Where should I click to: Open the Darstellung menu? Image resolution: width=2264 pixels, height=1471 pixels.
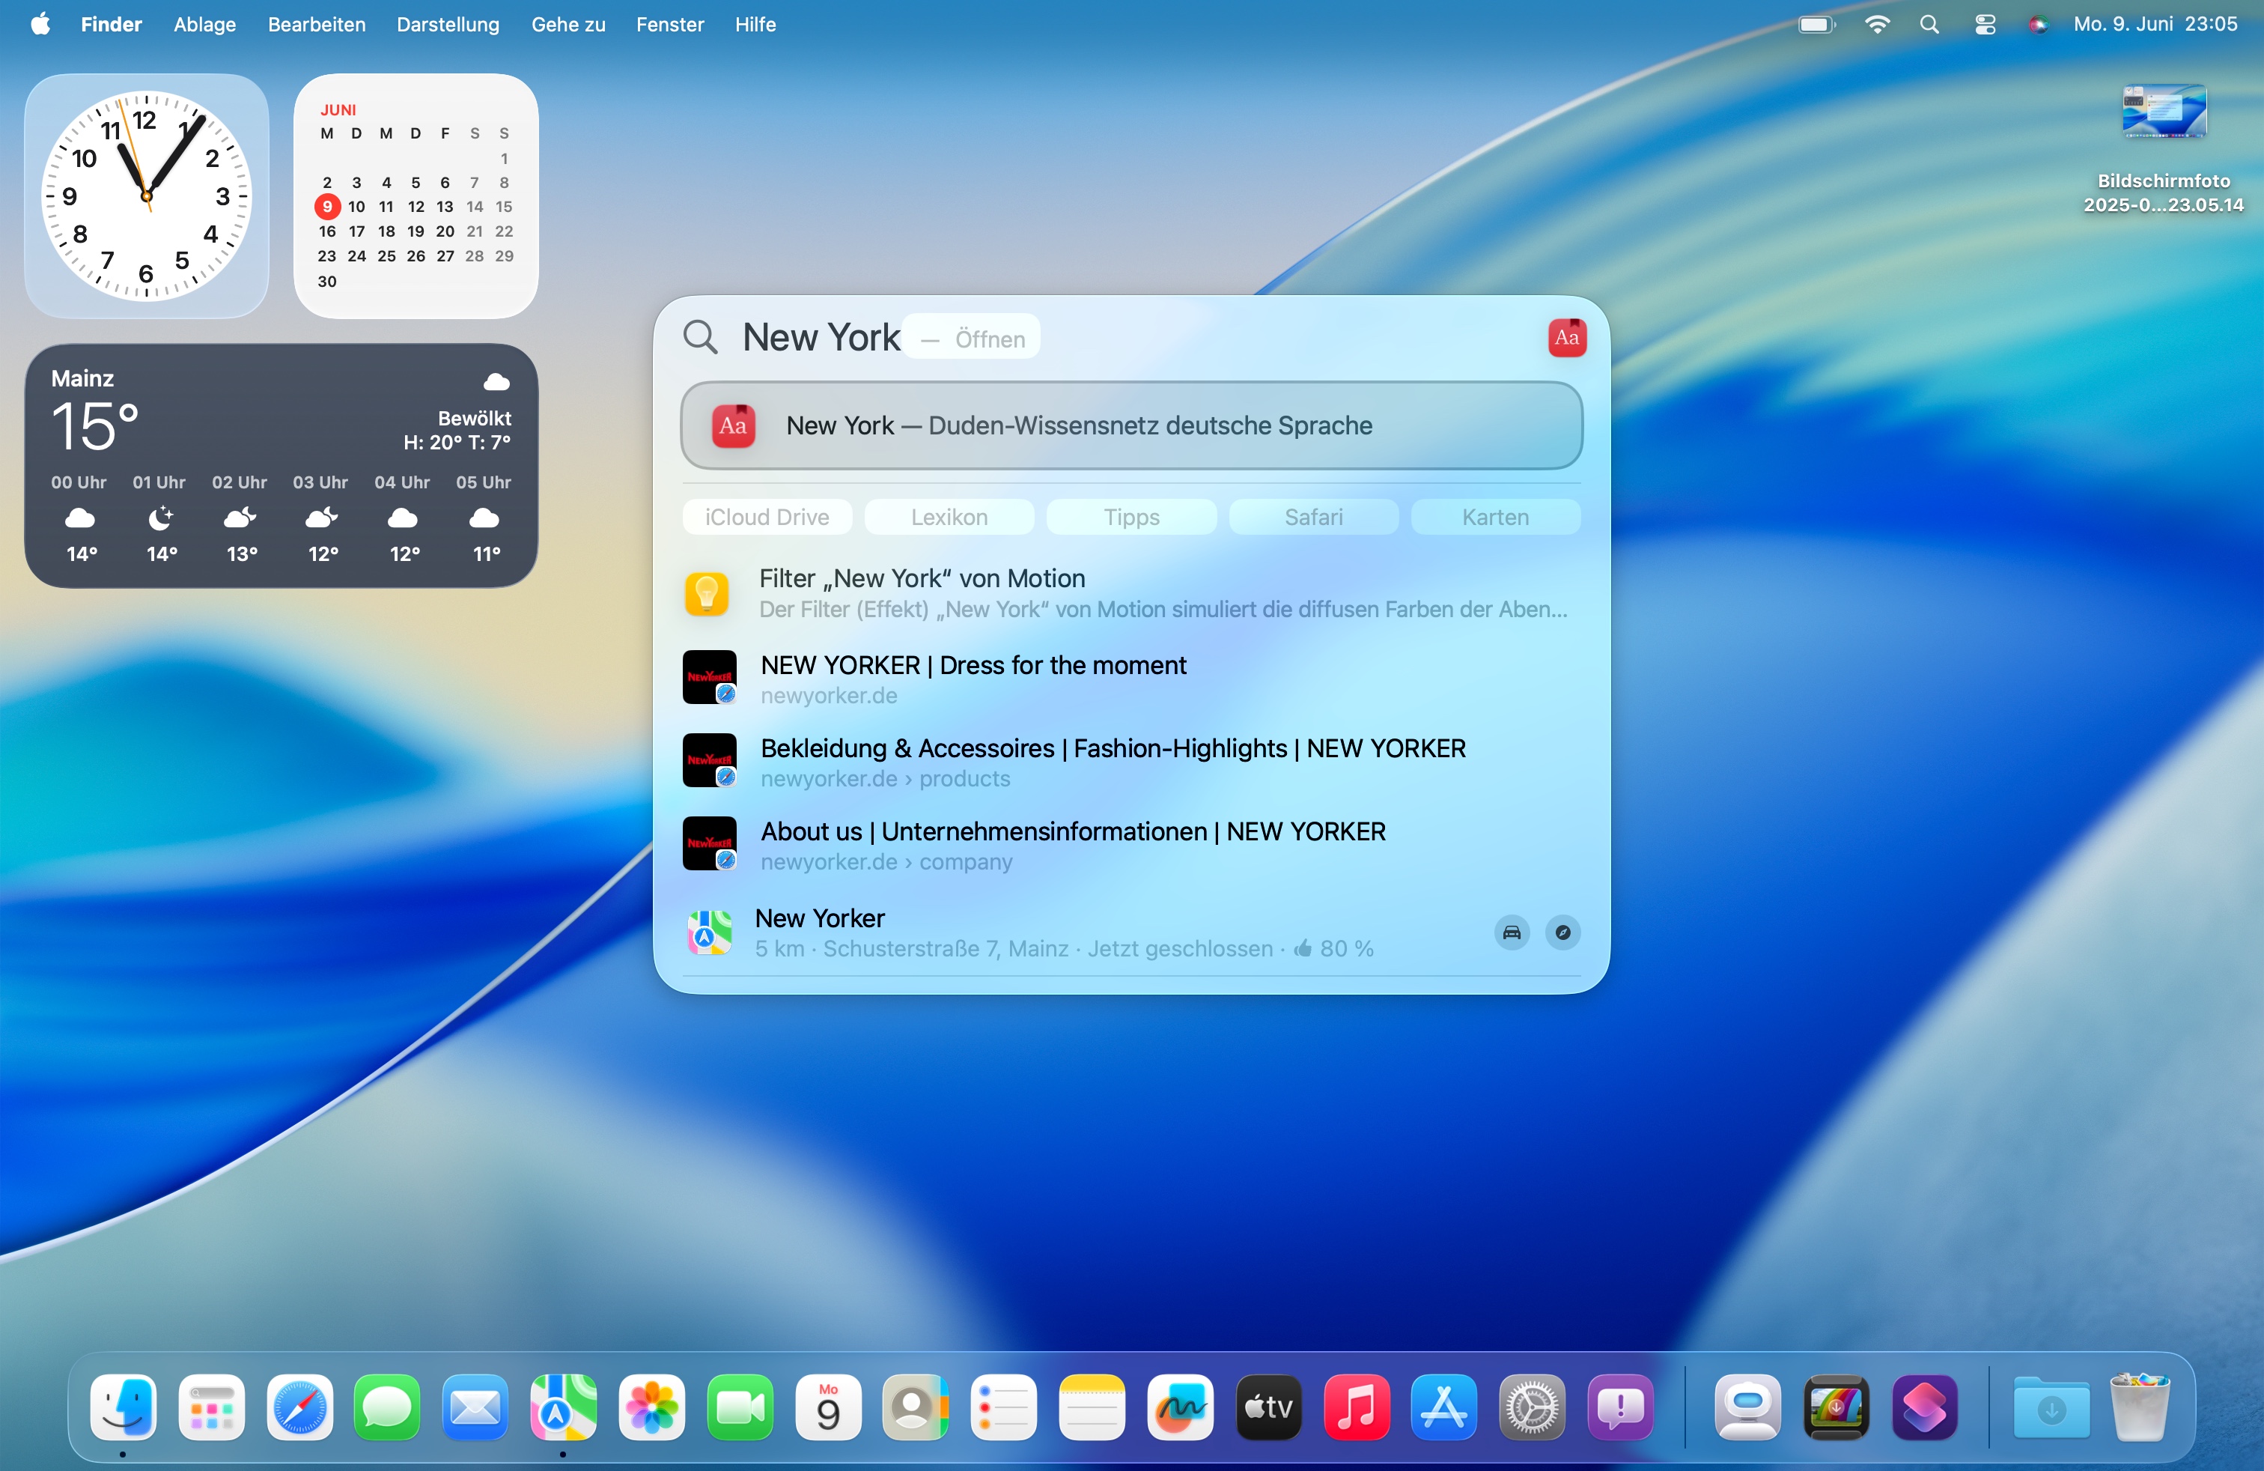tap(448, 24)
